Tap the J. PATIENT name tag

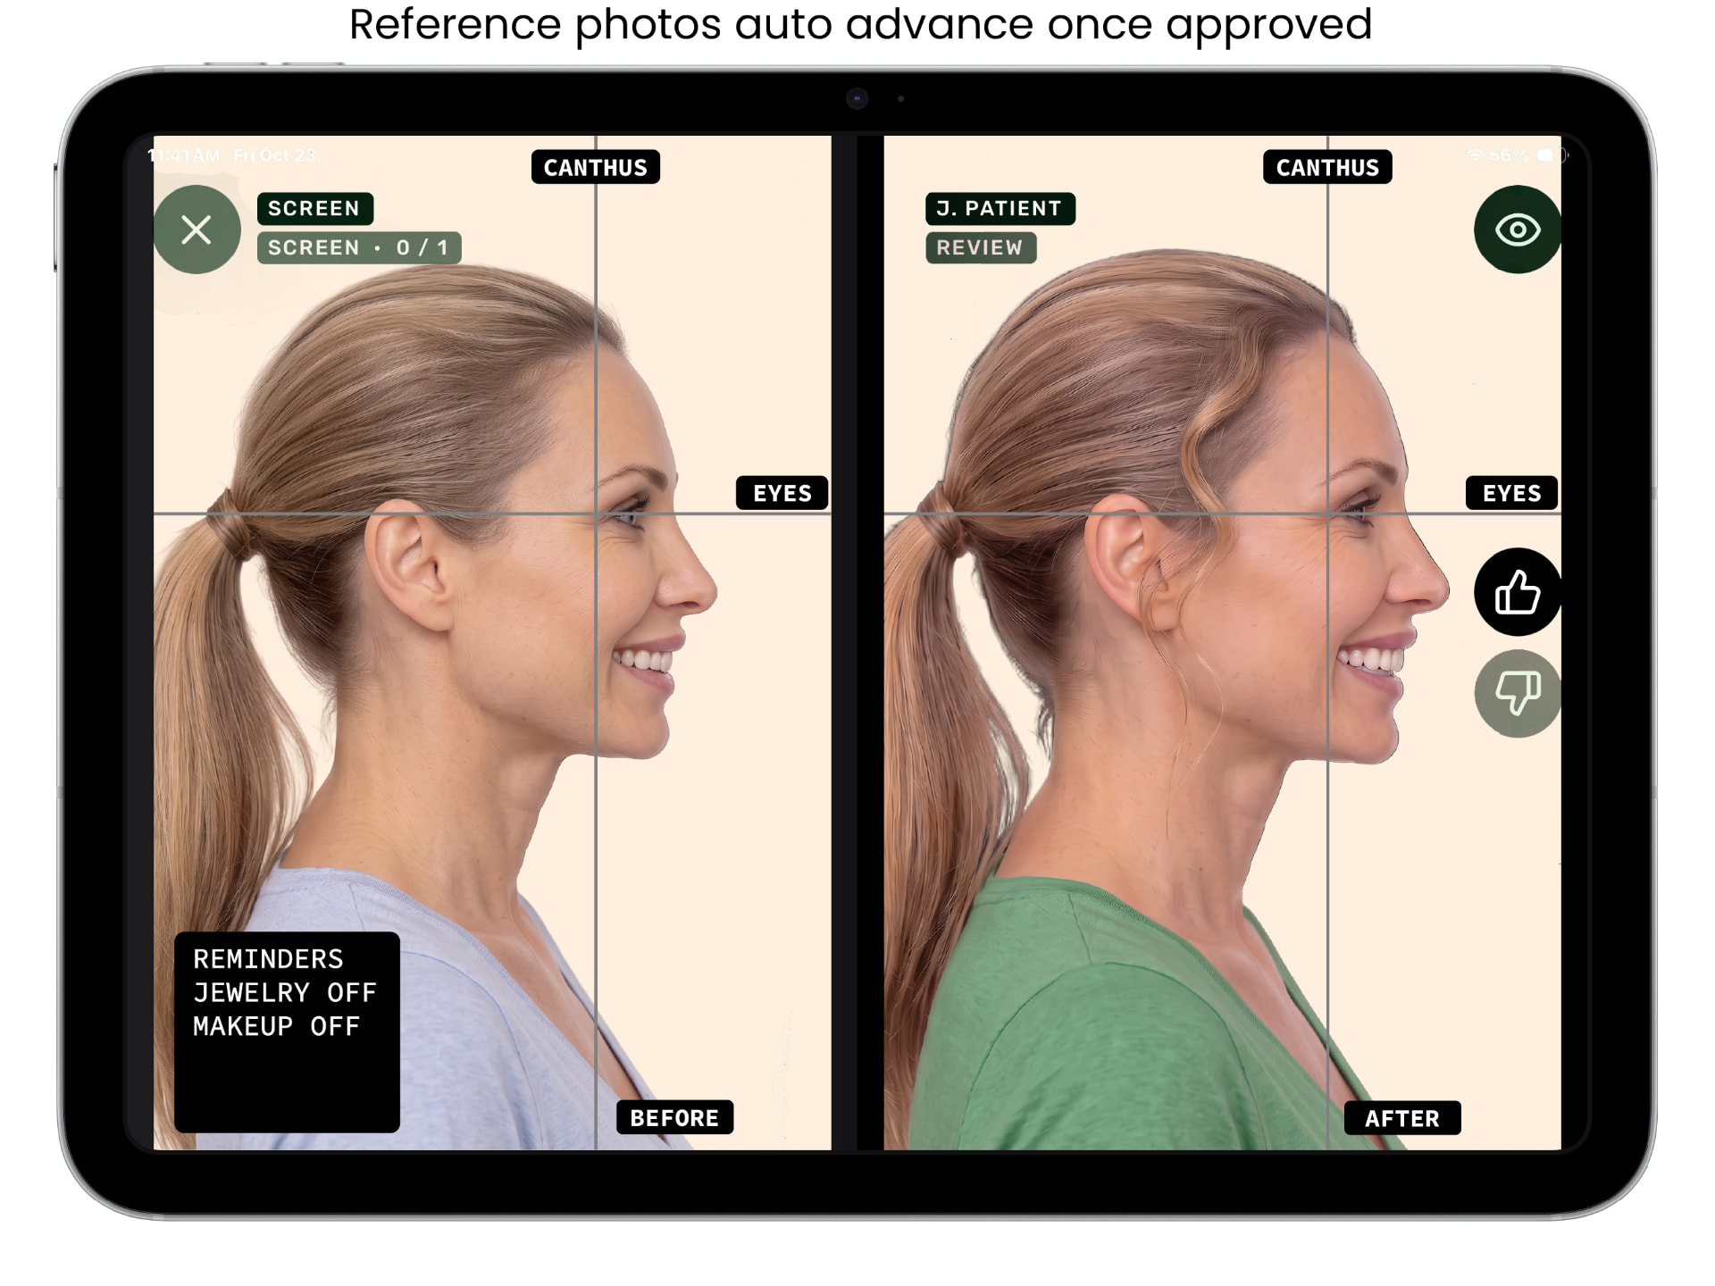tap(1000, 208)
